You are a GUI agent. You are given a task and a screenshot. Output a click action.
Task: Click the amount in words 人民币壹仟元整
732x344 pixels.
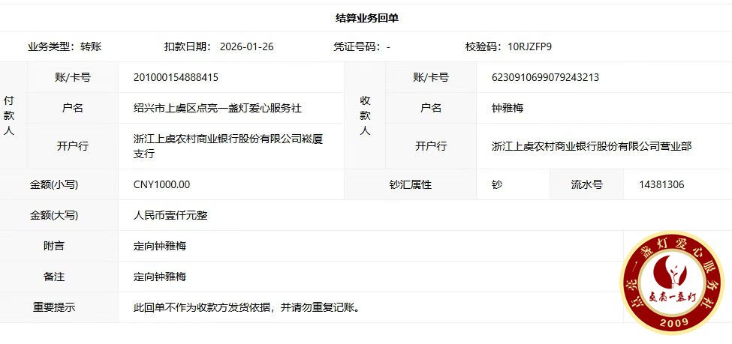(170, 215)
